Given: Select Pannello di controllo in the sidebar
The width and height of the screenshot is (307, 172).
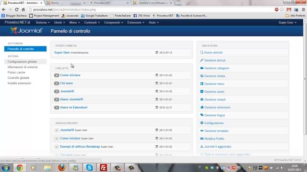Looking at the screenshot, I should tap(25, 49).
